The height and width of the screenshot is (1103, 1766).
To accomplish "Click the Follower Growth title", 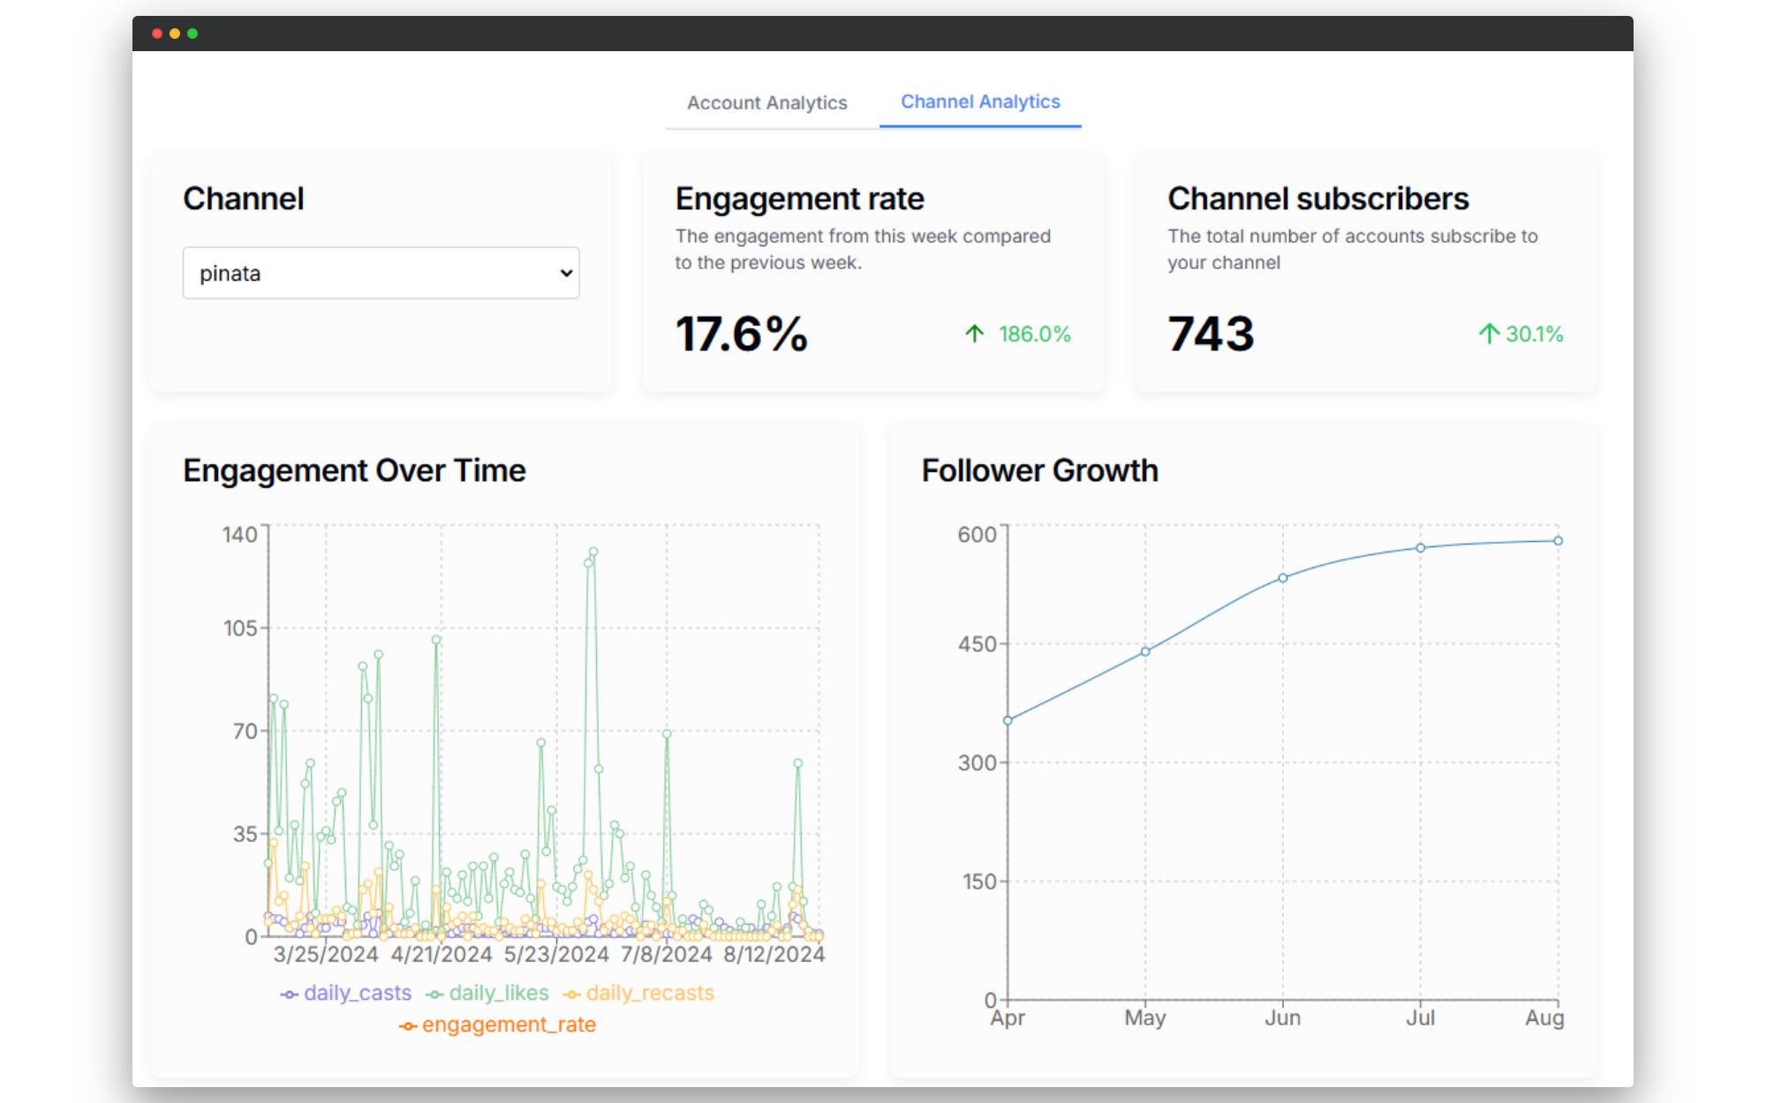I will 1039,471.
